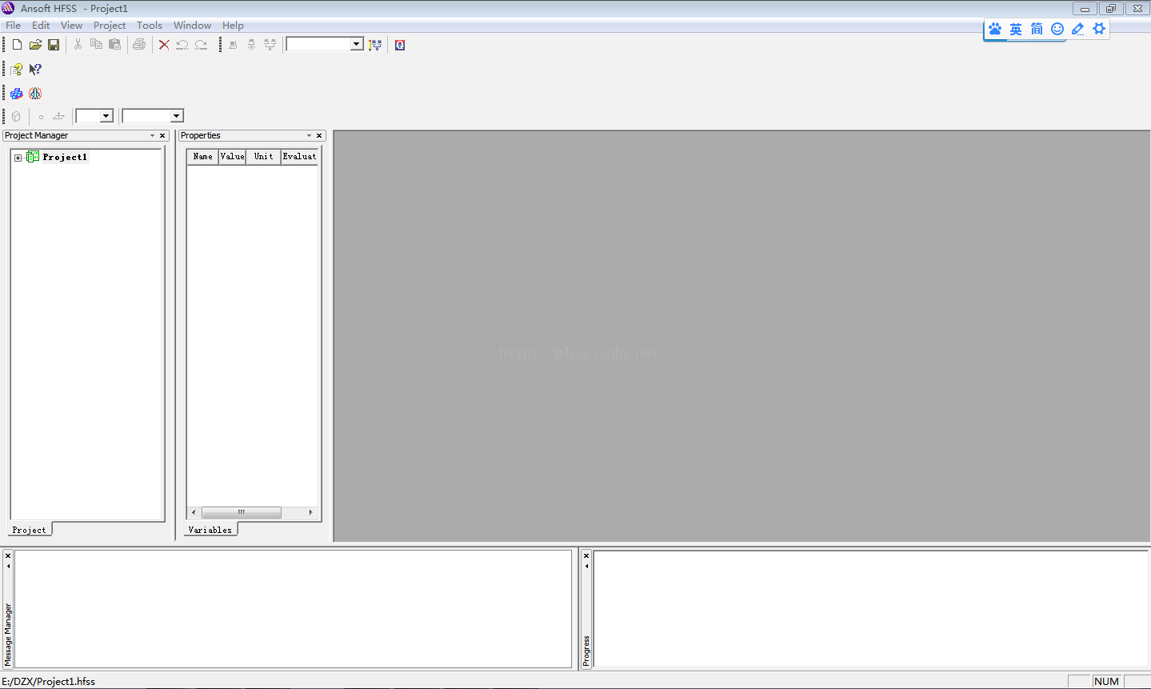This screenshot has height=689, width=1151.
Task: Open the File menu
Action: coord(14,26)
